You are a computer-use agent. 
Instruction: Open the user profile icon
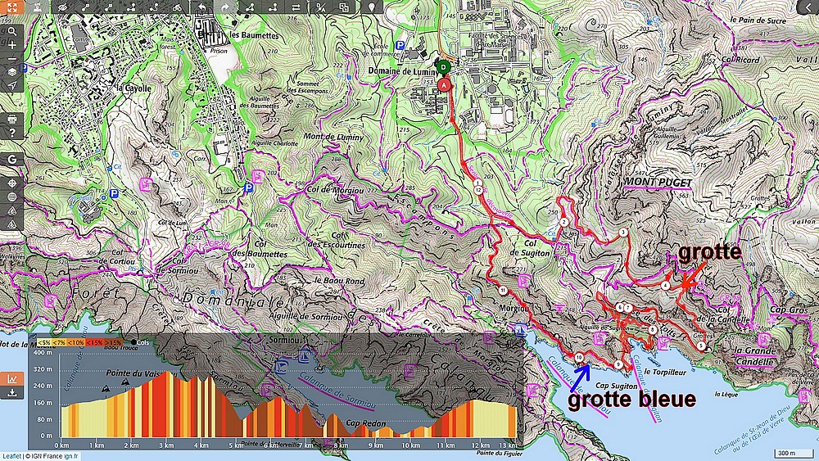coord(37,7)
